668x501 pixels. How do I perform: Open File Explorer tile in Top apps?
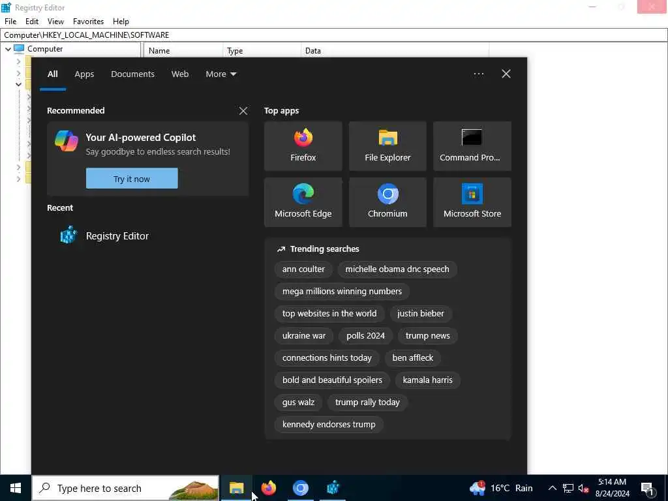point(387,145)
